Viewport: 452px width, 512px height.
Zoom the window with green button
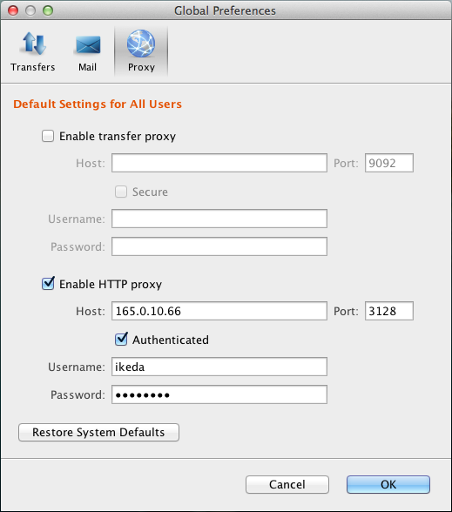click(x=48, y=10)
